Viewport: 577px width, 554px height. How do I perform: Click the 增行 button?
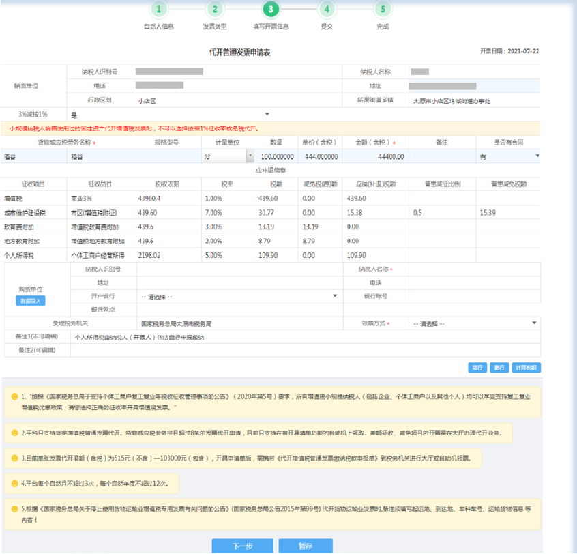point(477,367)
